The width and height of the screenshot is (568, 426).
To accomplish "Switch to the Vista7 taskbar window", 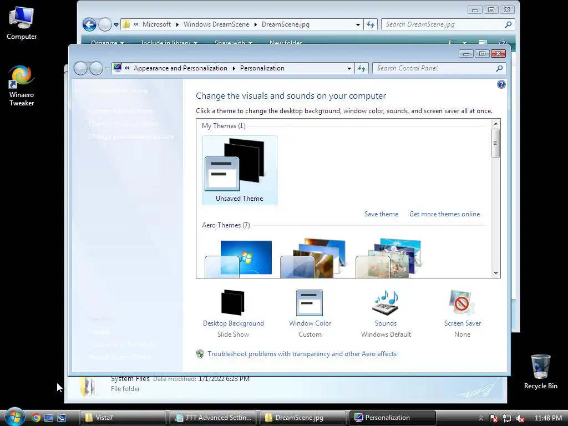I will click(123, 418).
